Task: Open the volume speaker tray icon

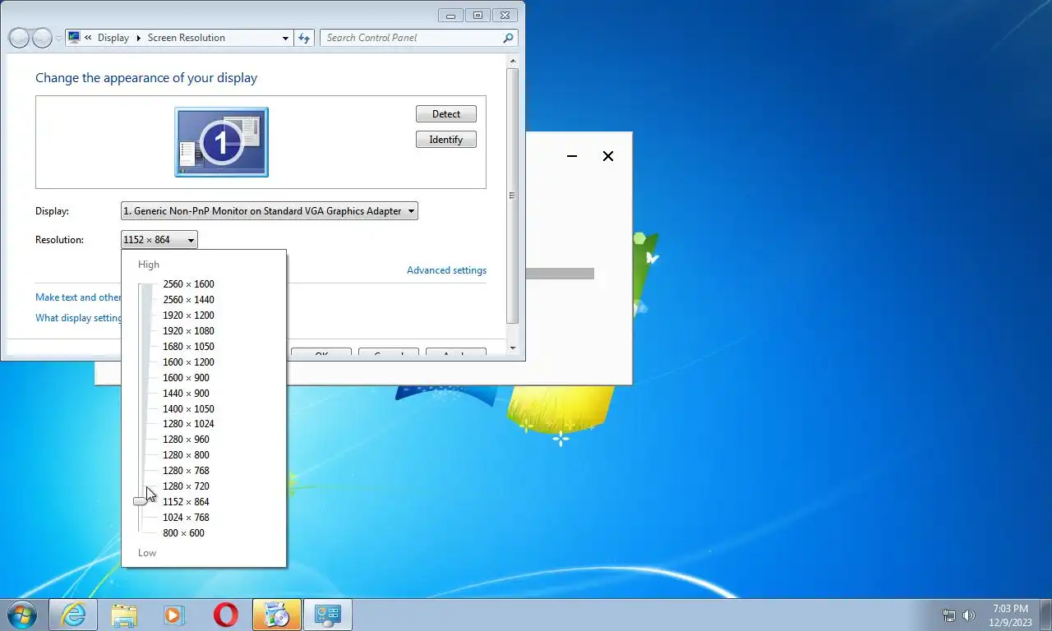Action: coord(969,615)
